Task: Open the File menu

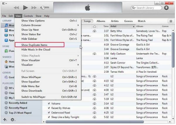Action: 4,16
